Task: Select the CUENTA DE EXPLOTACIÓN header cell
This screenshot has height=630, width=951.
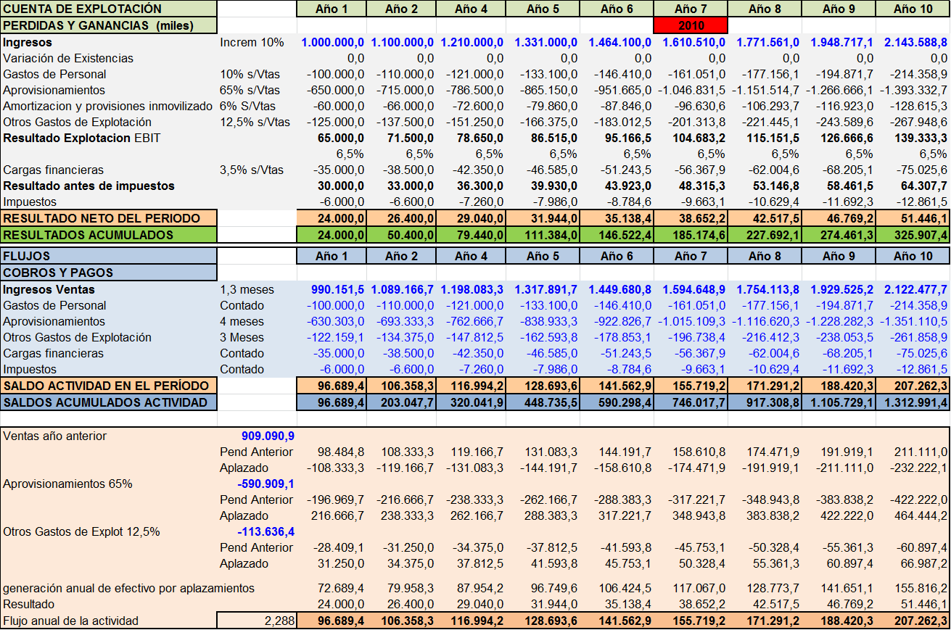Action: pos(109,9)
